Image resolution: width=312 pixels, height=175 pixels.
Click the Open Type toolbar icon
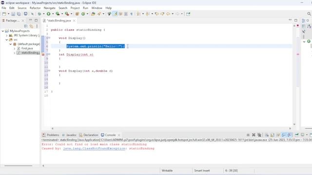coord(93,14)
